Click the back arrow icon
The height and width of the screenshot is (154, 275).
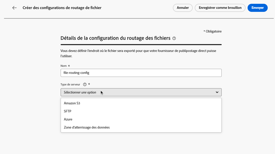(14, 8)
